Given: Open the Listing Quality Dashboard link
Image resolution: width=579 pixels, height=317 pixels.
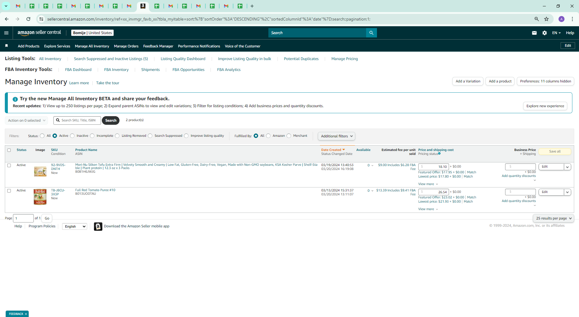Looking at the screenshot, I should click(x=183, y=59).
